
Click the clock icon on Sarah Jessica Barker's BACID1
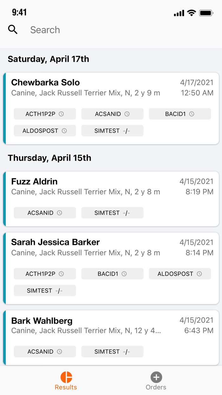(124, 274)
